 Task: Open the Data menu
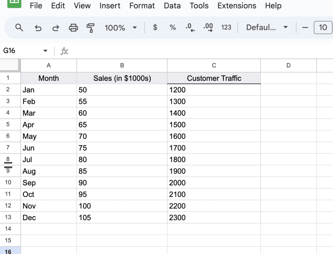pyautogui.click(x=172, y=6)
